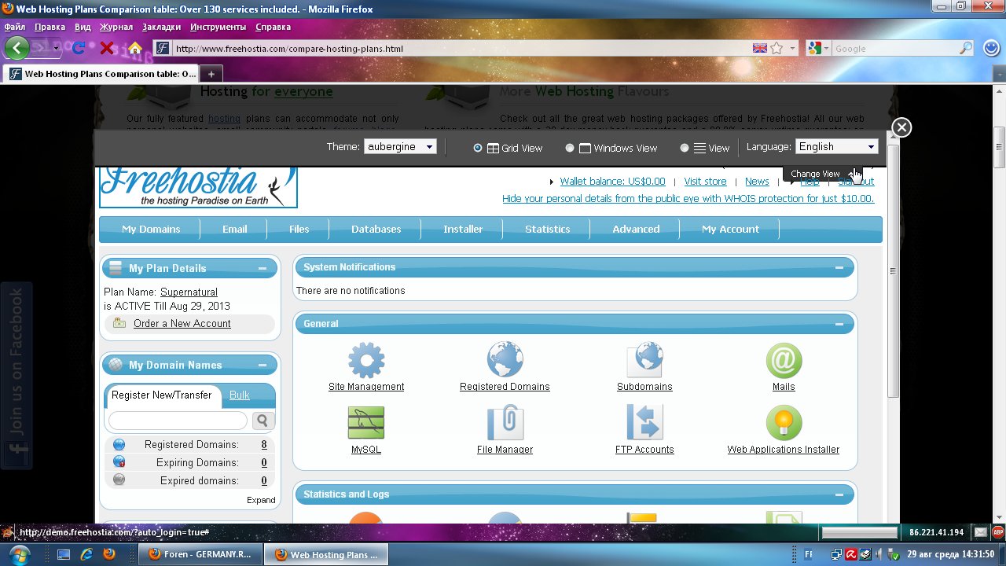1006x566 pixels.
Task: Open the Site Management gear icon
Action: [x=366, y=361]
